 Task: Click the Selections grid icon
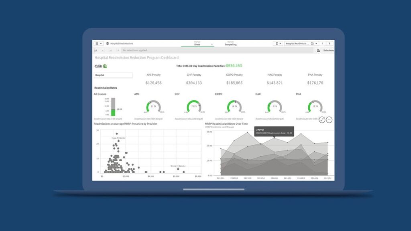point(318,50)
